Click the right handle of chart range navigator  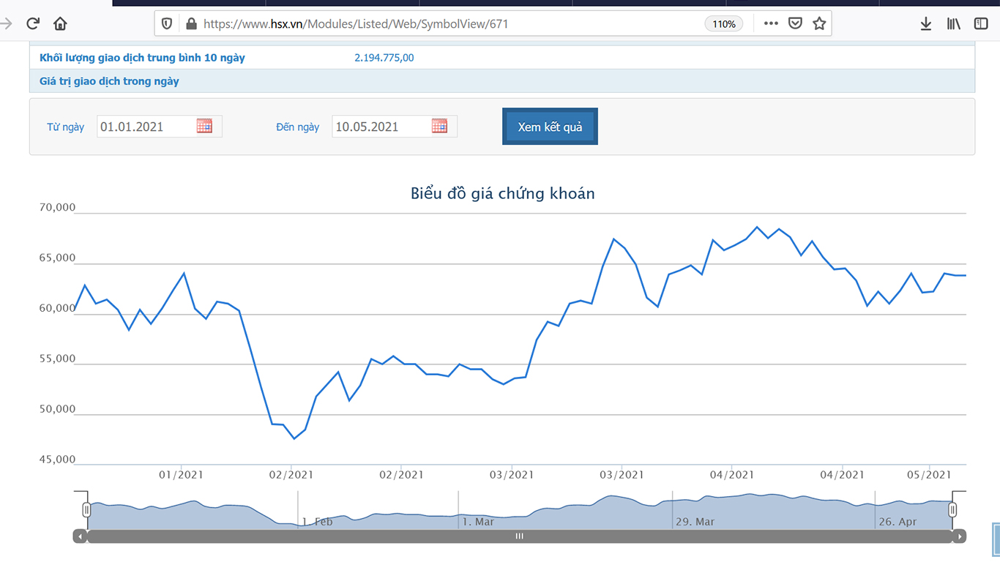952,509
